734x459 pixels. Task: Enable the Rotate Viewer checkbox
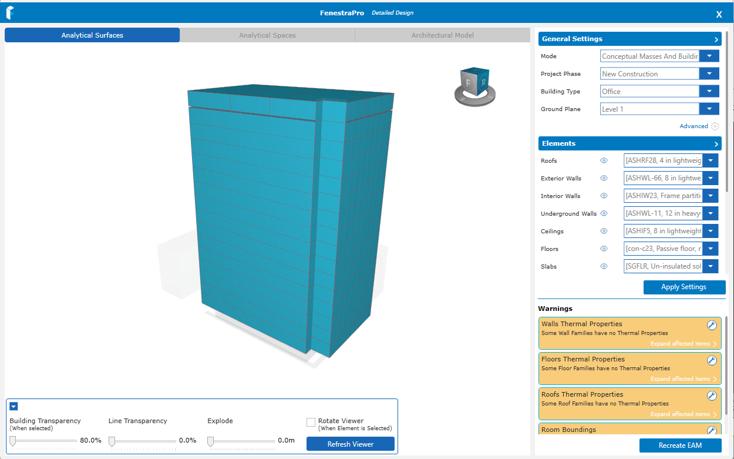[311, 422]
